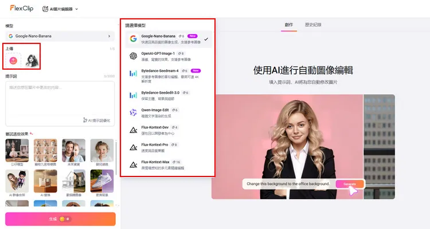Viewport: 430px width, 229px height.
Task: Choose the father and baby effect thumbnail
Action: [74, 151]
